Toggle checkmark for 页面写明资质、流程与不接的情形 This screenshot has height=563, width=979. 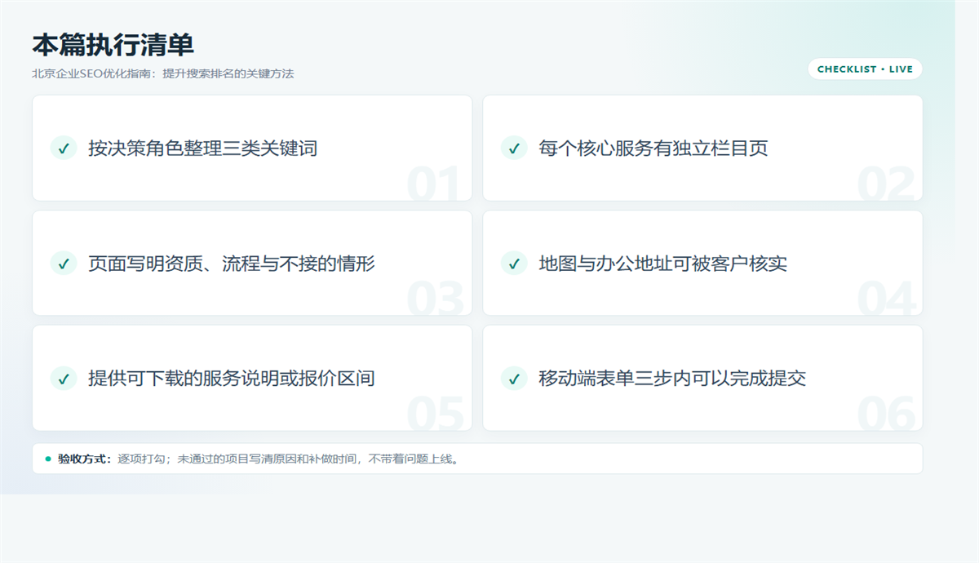click(x=64, y=263)
